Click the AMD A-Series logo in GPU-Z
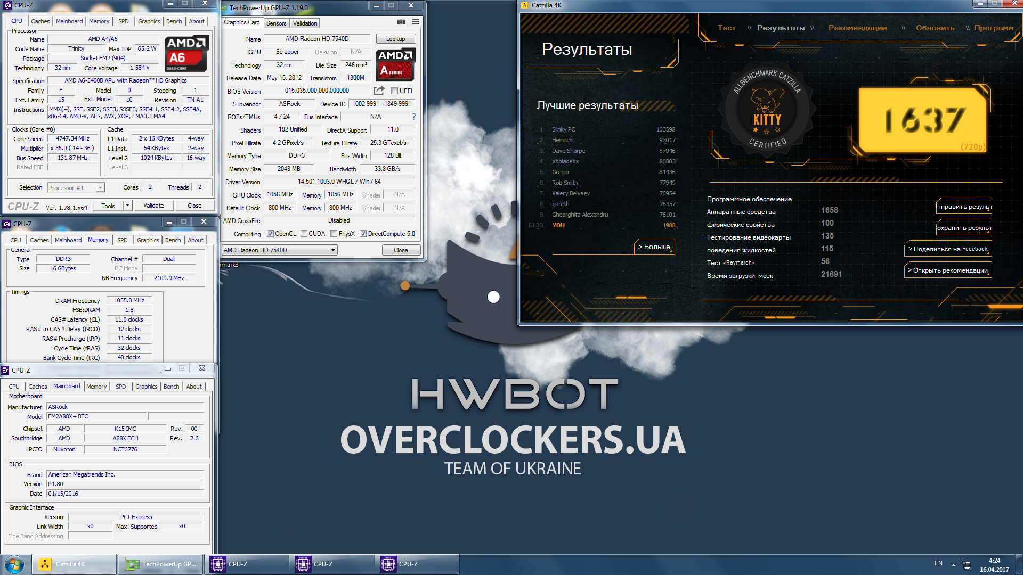Viewport: 1023px width, 575px height. pyautogui.click(x=395, y=64)
